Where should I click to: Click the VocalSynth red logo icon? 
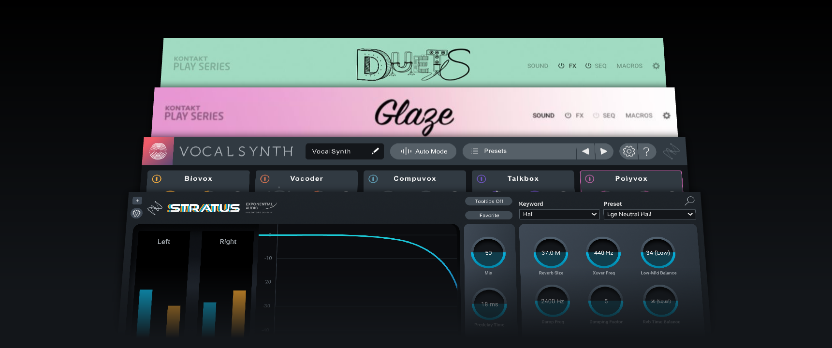[x=158, y=151]
